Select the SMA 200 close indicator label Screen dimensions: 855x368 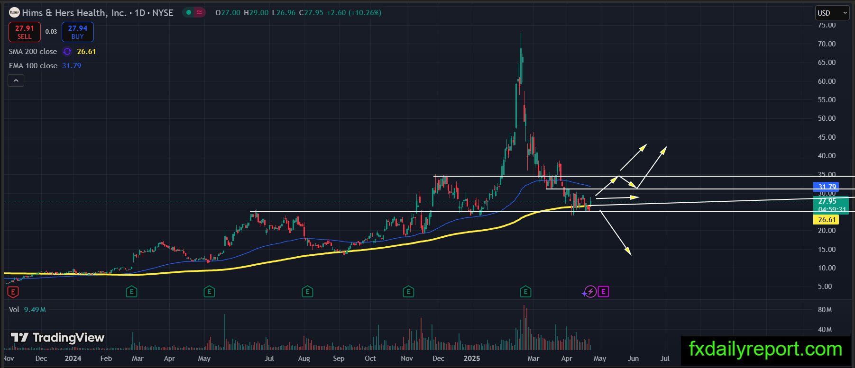tap(33, 52)
